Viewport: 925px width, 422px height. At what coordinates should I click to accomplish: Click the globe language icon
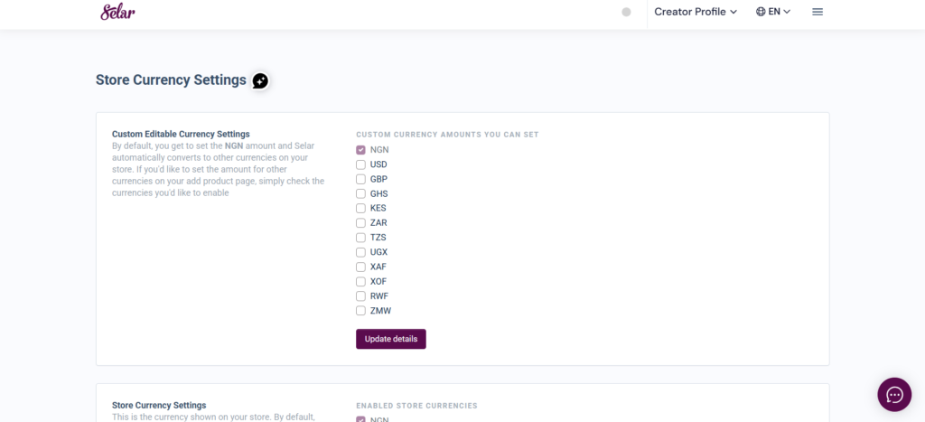pyautogui.click(x=761, y=12)
